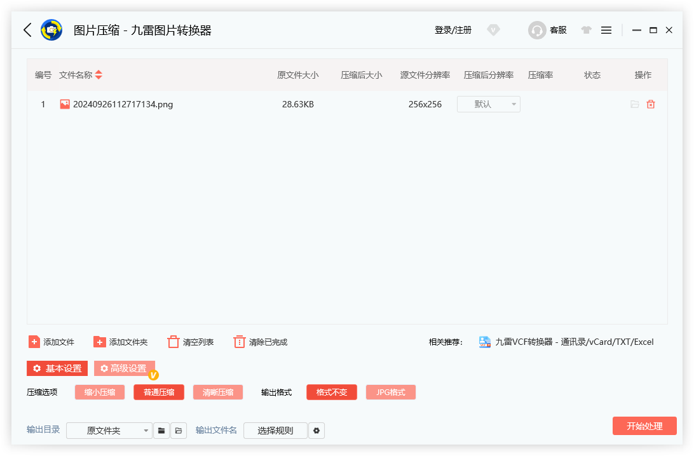Click the open output folder icon near 原文件夹
This screenshot has height=456, width=694.
[179, 430]
